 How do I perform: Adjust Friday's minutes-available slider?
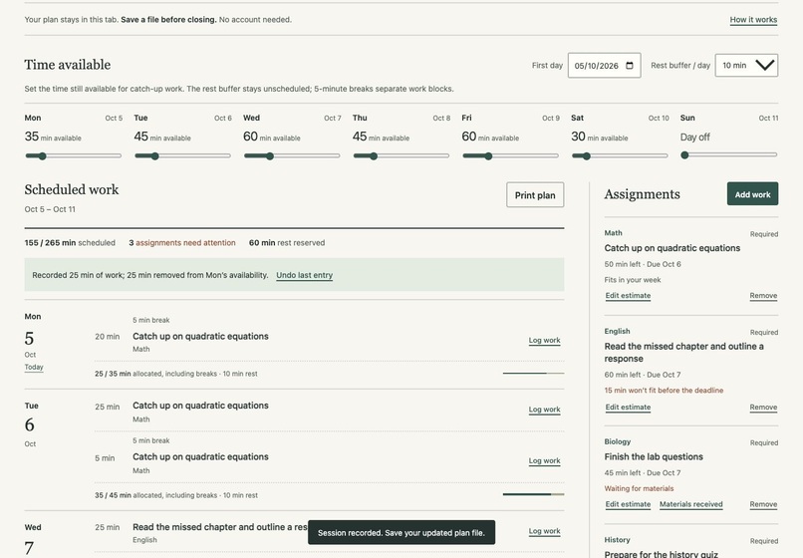(510, 155)
